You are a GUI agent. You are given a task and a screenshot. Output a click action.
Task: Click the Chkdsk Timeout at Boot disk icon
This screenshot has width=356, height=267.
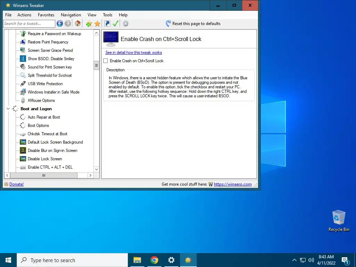[23, 134]
